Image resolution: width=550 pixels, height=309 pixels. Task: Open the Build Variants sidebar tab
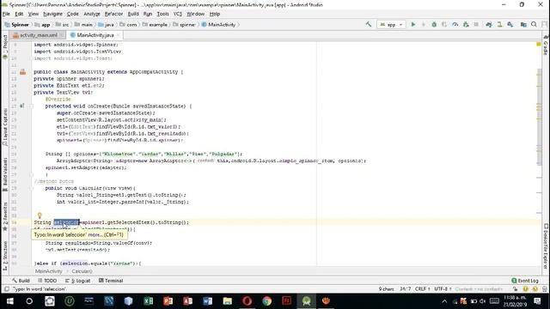tap(5, 174)
